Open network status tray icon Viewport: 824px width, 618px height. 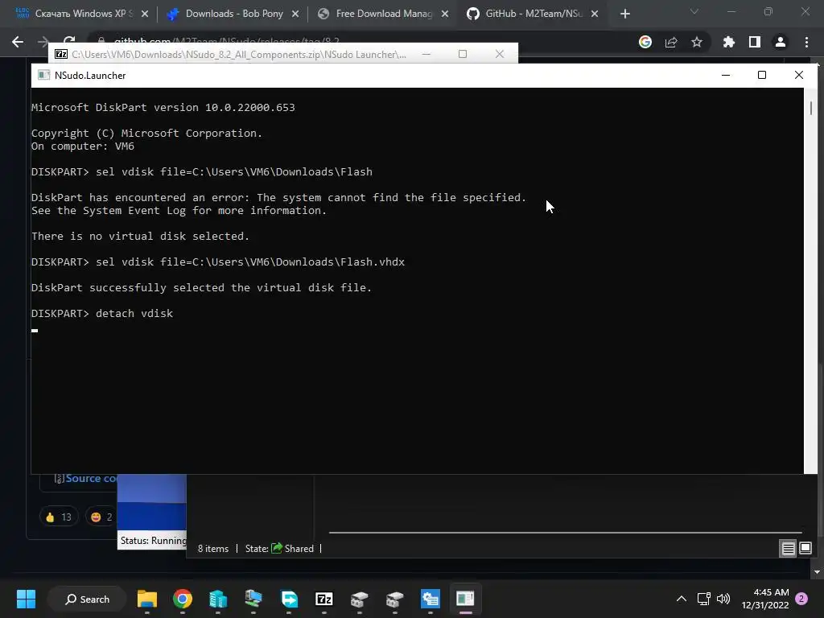[703, 599]
